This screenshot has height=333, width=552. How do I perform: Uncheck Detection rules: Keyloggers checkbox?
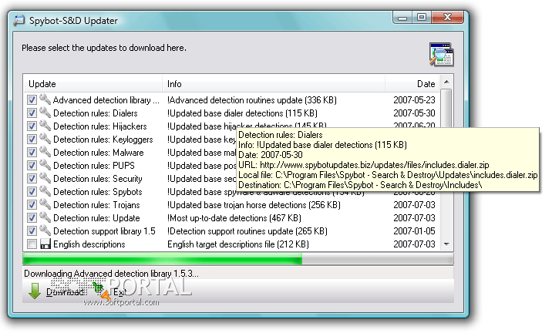[32, 139]
